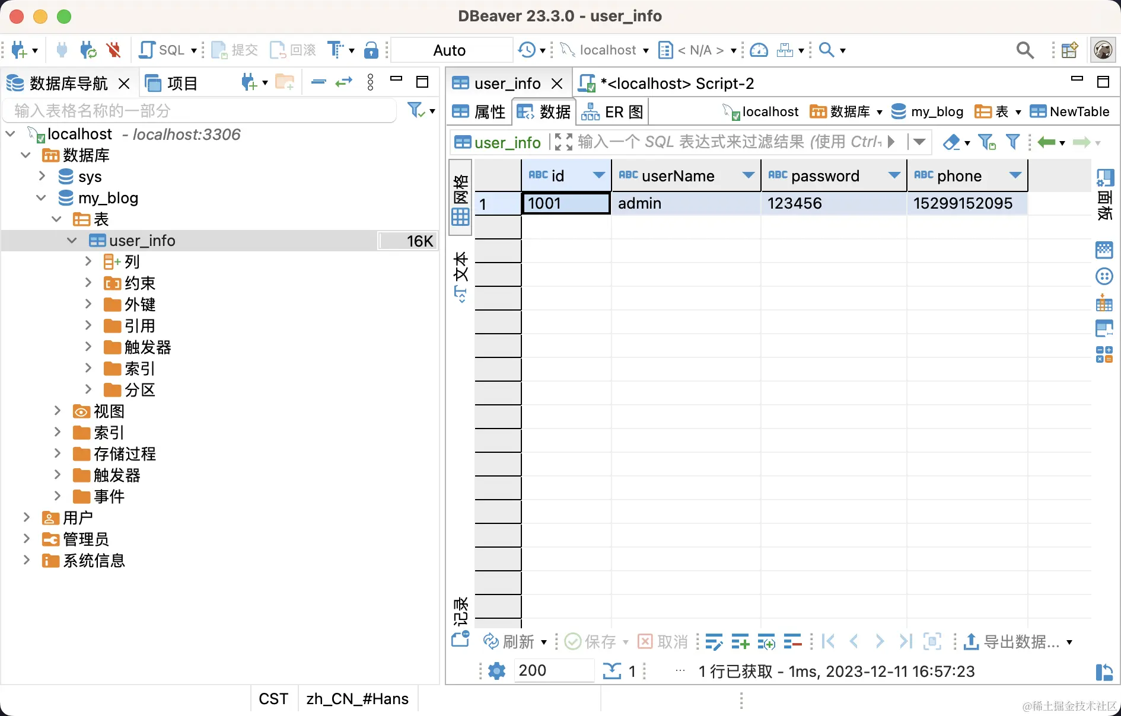Open the Auto transaction mode dropdown
This screenshot has width=1121, height=716.
(451, 50)
